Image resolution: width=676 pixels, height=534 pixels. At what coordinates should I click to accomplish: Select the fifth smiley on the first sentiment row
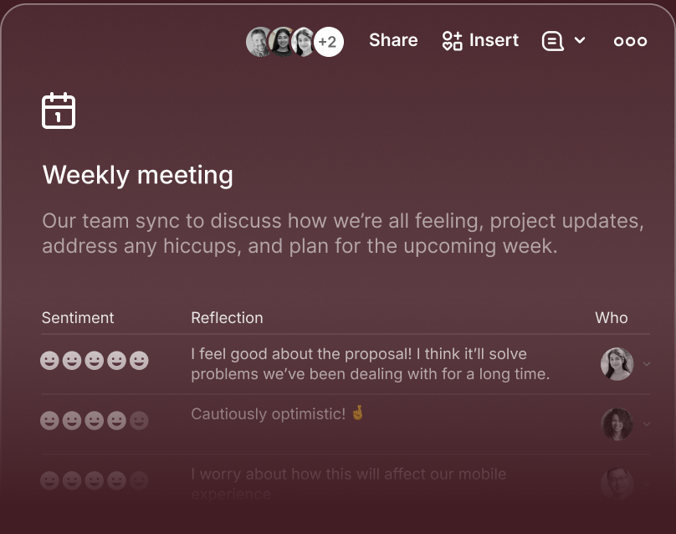point(137,360)
